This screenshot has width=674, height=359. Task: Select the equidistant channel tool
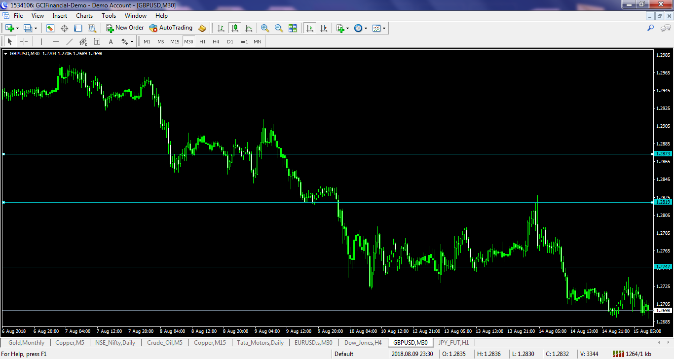(83, 42)
